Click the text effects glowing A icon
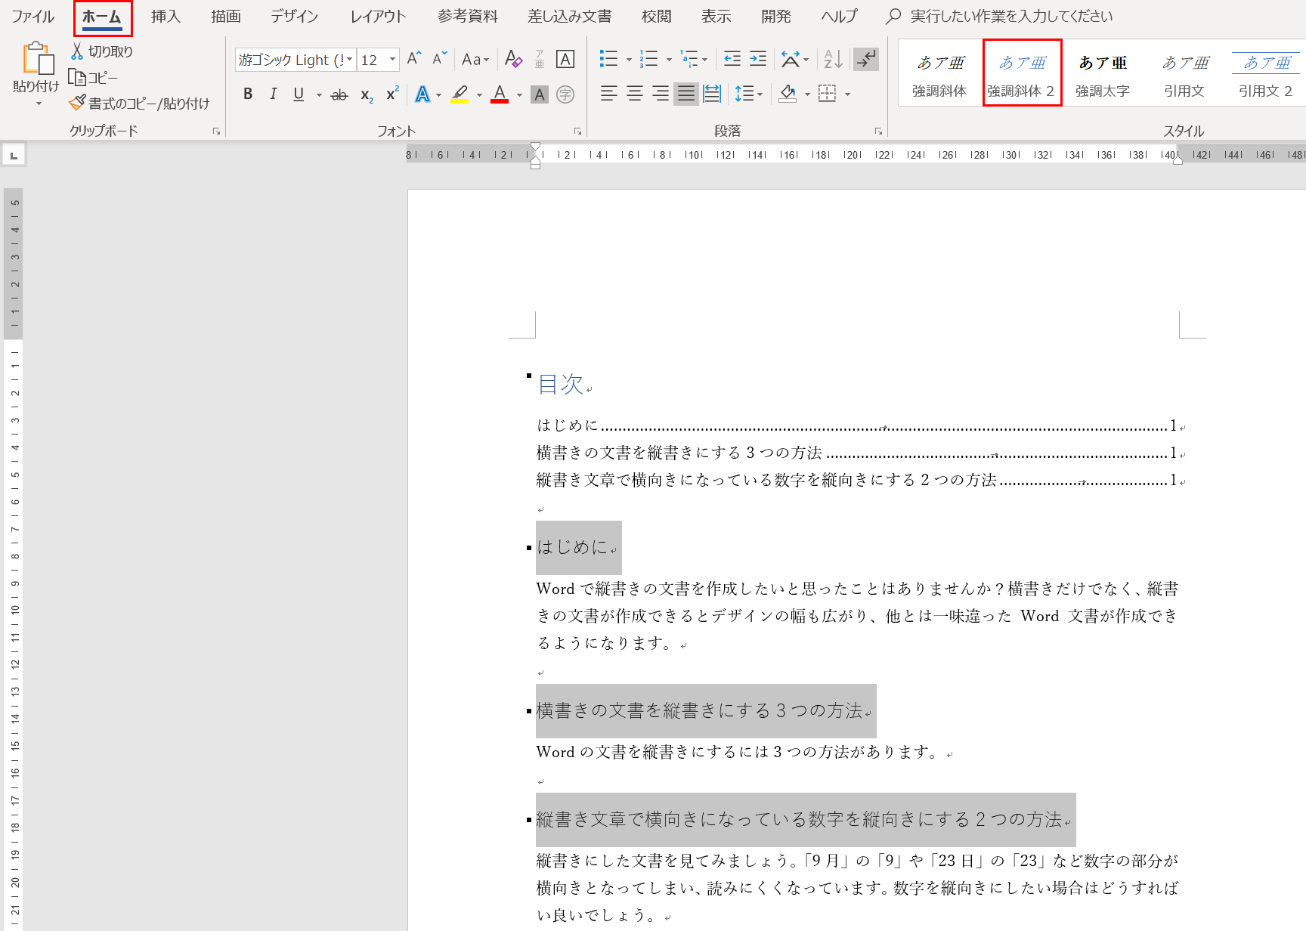Image resolution: width=1306 pixels, height=931 pixels. [422, 94]
